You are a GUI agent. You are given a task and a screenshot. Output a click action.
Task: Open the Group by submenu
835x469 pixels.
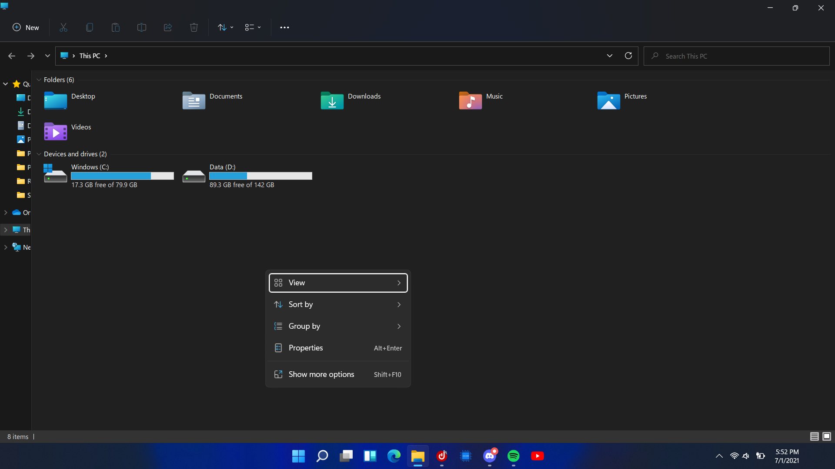(338, 326)
